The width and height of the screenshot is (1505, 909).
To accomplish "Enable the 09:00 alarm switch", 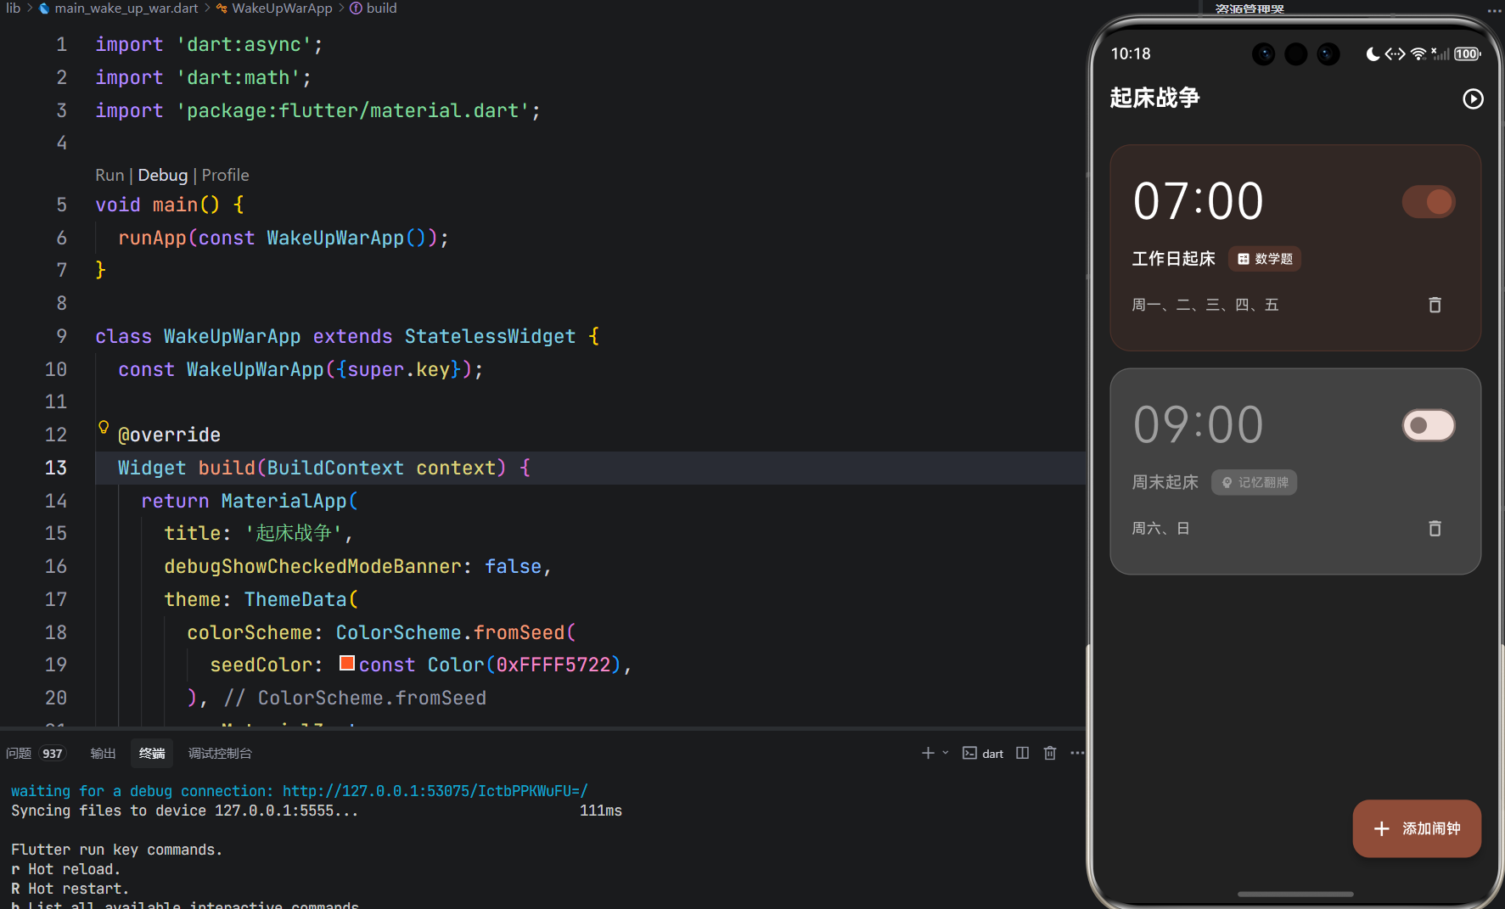I will (1429, 425).
